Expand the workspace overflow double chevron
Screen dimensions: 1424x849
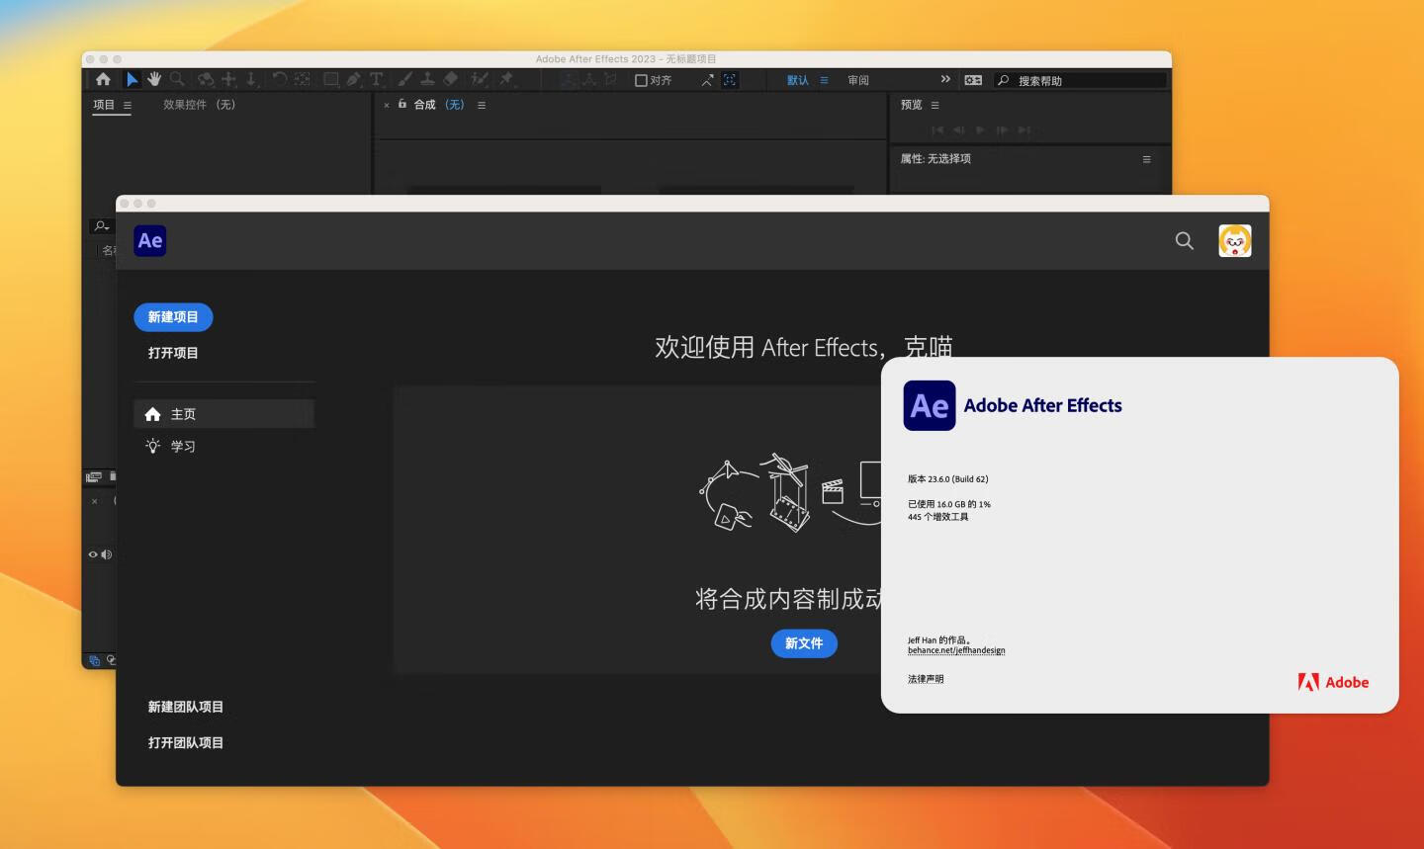coord(945,79)
